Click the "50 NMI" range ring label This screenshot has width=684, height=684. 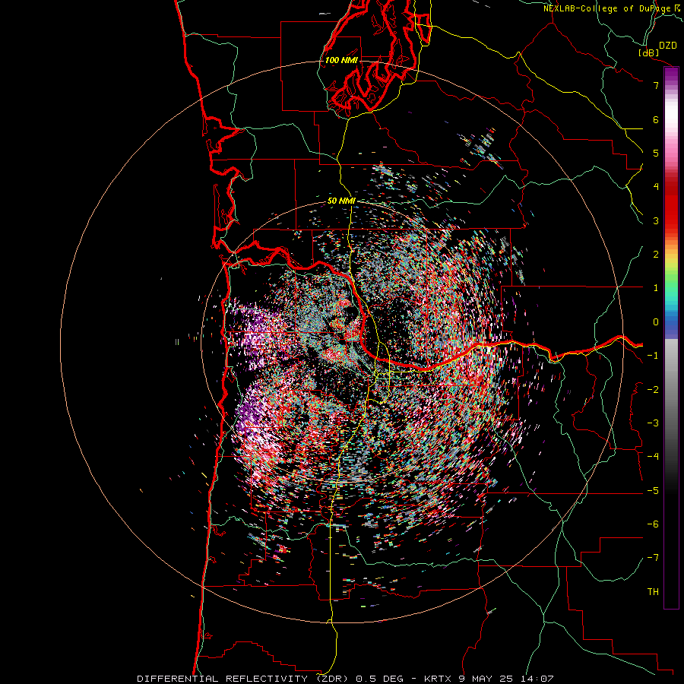click(341, 201)
